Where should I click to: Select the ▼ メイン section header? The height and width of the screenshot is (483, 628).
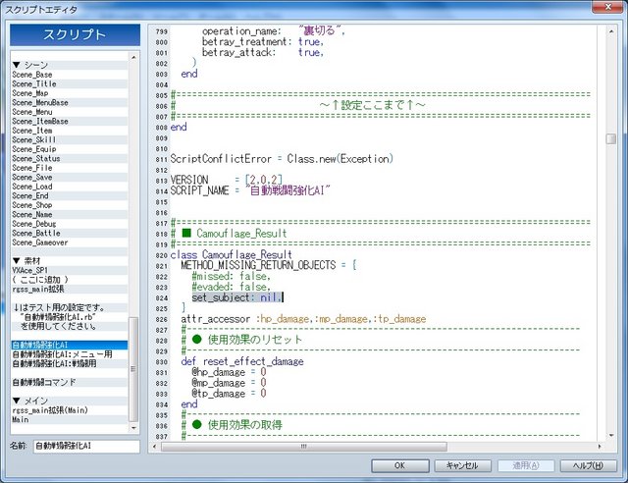(x=70, y=401)
